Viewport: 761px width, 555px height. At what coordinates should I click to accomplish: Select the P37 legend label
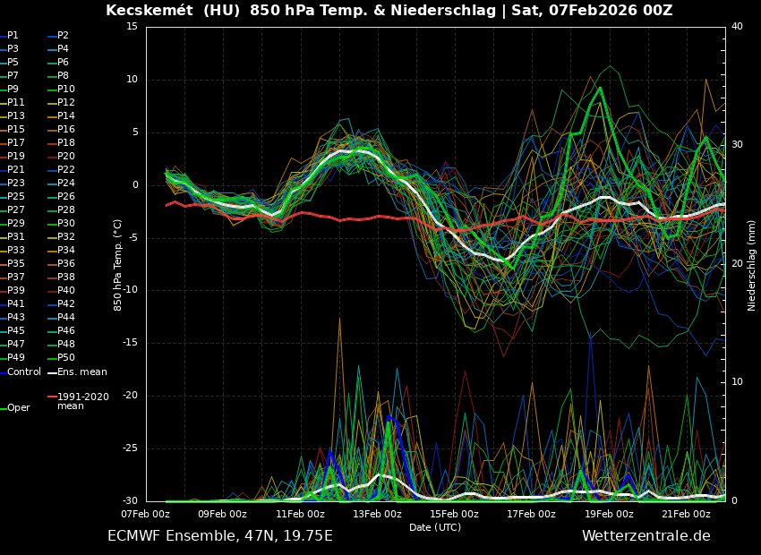click(x=16, y=277)
